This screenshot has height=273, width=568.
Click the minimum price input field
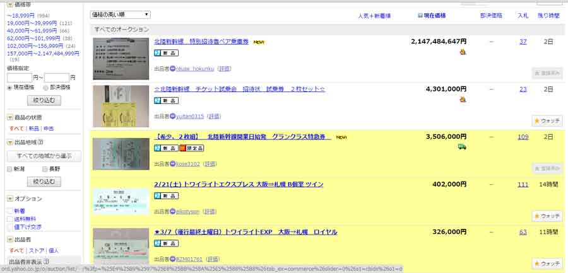tap(18, 78)
